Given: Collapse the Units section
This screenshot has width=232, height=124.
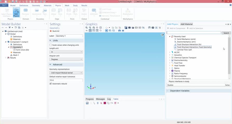Looking at the screenshot, I should click(x=50, y=41).
